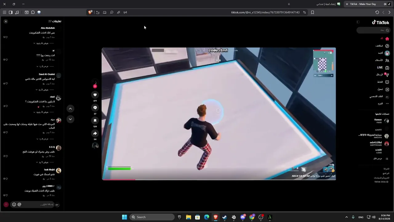Open the LIVE section
Viewport: 394px width, 222px height.
click(383, 68)
